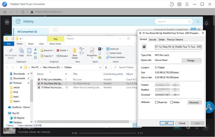Close the History panel
The width and height of the screenshot is (215, 137).
pyautogui.click(x=198, y=22)
